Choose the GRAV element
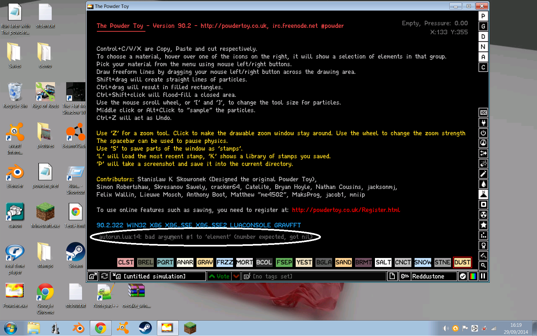This screenshot has width=537, height=336. click(x=205, y=262)
